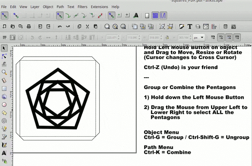Toggle the lock width-height ratio padlock
Image resolution: width=252 pixels, height=166 pixels.
(x=167, y=38)
